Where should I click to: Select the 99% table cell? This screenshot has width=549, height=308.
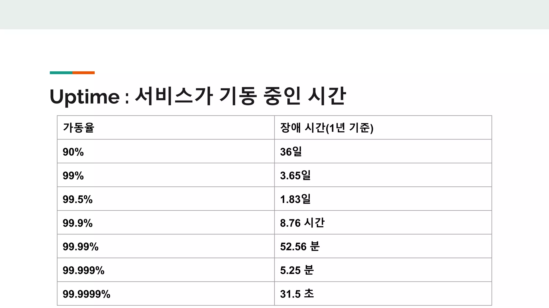coord(166,175)
